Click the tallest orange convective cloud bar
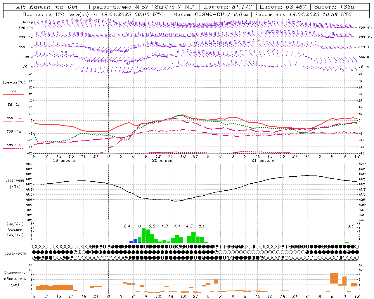 click(334, 278)
